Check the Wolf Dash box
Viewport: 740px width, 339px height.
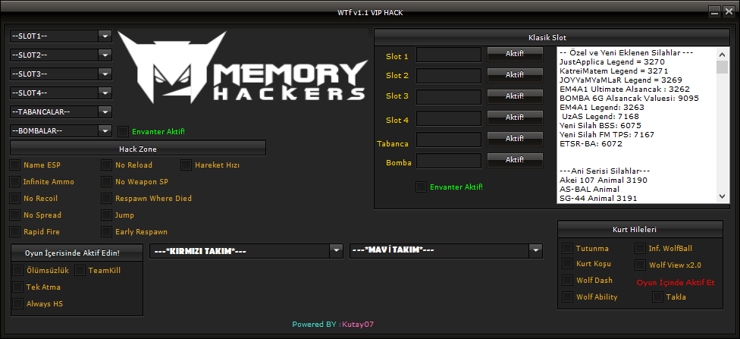(x=567, y=281)
